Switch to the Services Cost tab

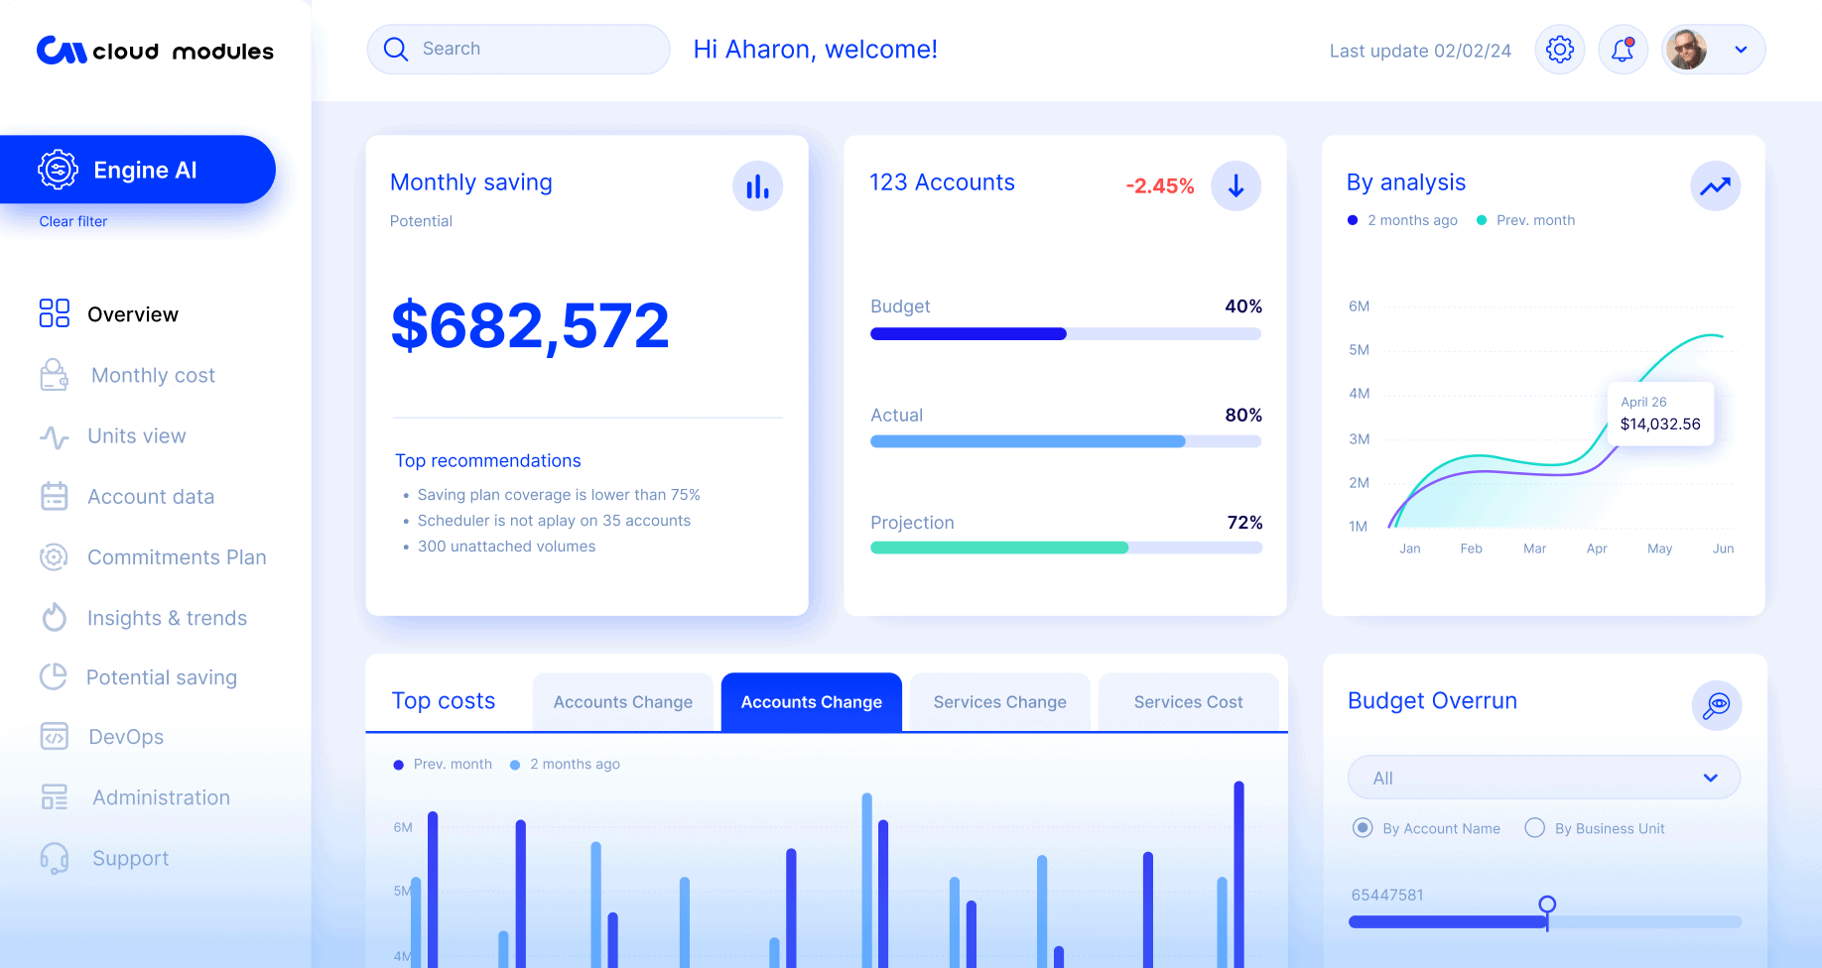coord(1188,702)
